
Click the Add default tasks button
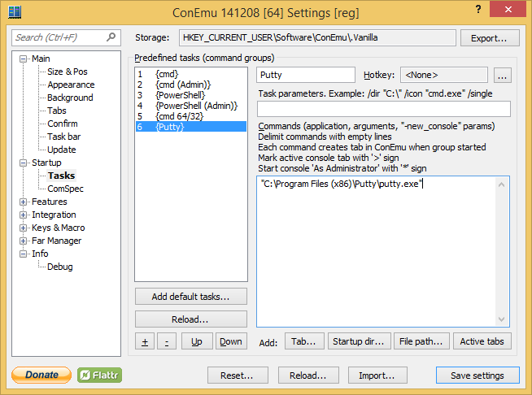190,297
